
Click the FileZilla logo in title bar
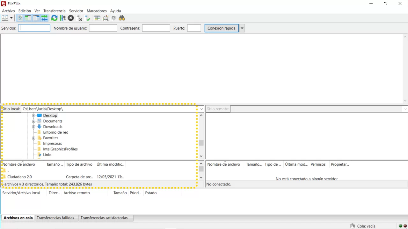(4, 3)
